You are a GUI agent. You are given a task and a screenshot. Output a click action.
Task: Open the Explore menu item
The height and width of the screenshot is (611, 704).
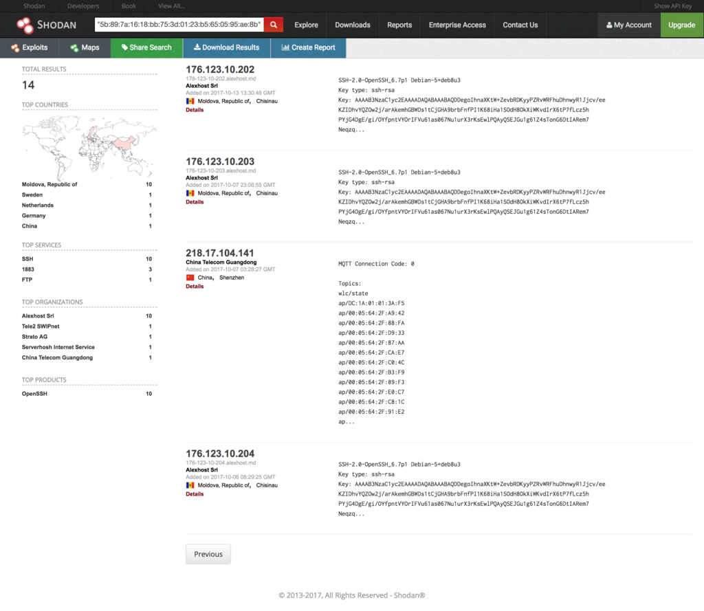(x=306, y=25)
